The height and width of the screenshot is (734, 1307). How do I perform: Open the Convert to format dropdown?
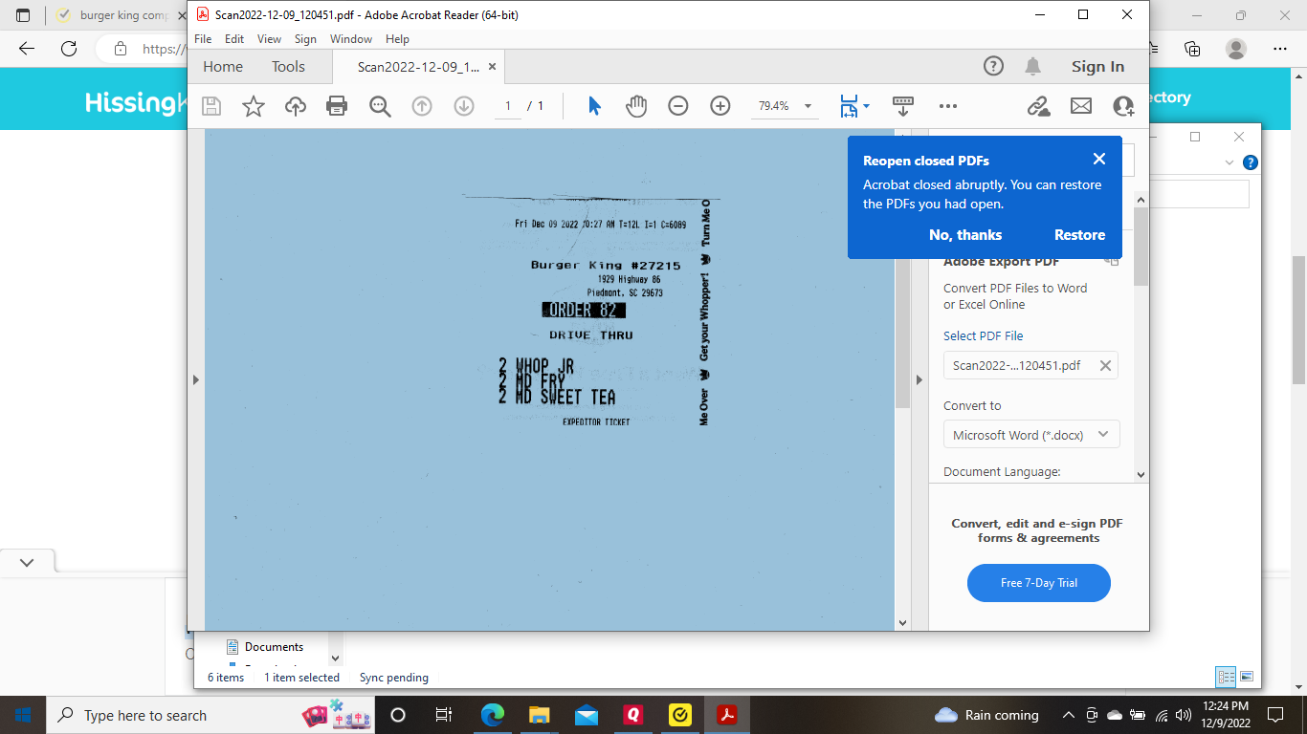1030,434
